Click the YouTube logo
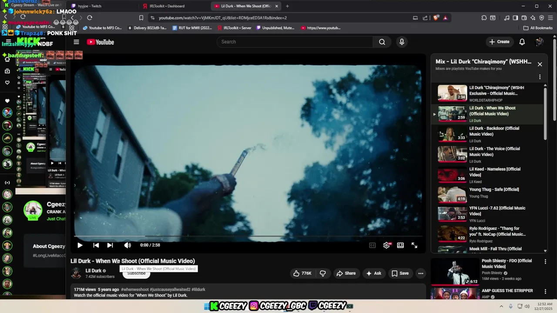This screenshot has height=313, width=557. (x=100, y=42)
